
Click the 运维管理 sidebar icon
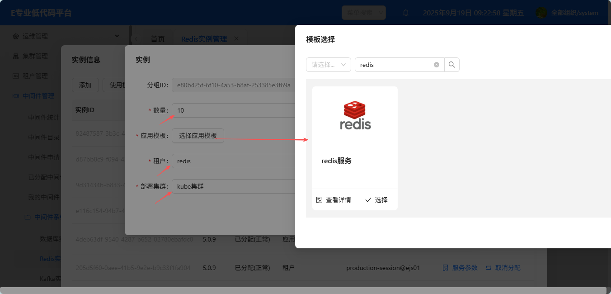pos(16,36)
